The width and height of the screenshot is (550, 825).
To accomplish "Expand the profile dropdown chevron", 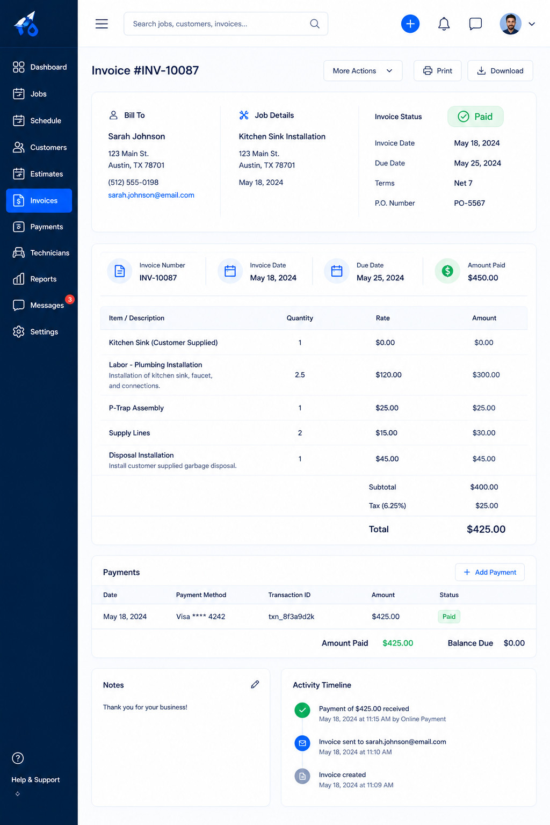I will (x=532, y=24).
